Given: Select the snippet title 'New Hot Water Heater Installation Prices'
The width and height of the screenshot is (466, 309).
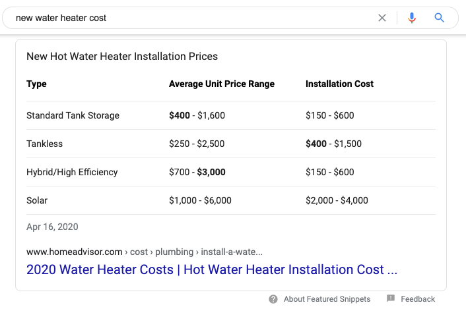Looking at the screenshot, I should pyautogui.click(x=122, y=57).
